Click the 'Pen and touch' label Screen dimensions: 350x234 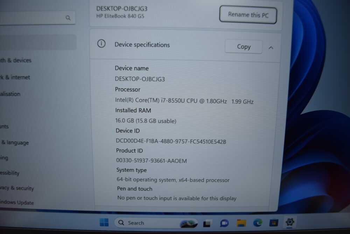(135, 189)
